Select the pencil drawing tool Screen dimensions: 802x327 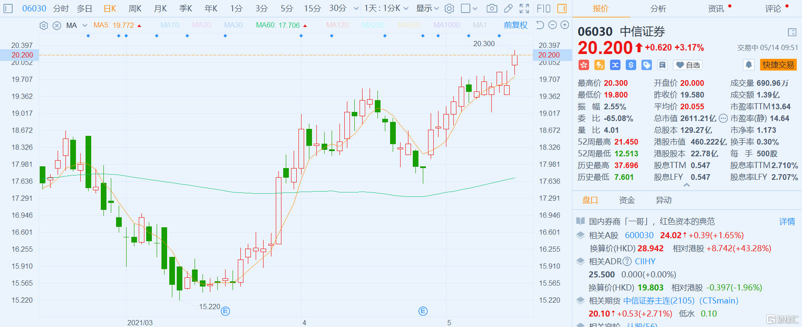click(508, 8)
